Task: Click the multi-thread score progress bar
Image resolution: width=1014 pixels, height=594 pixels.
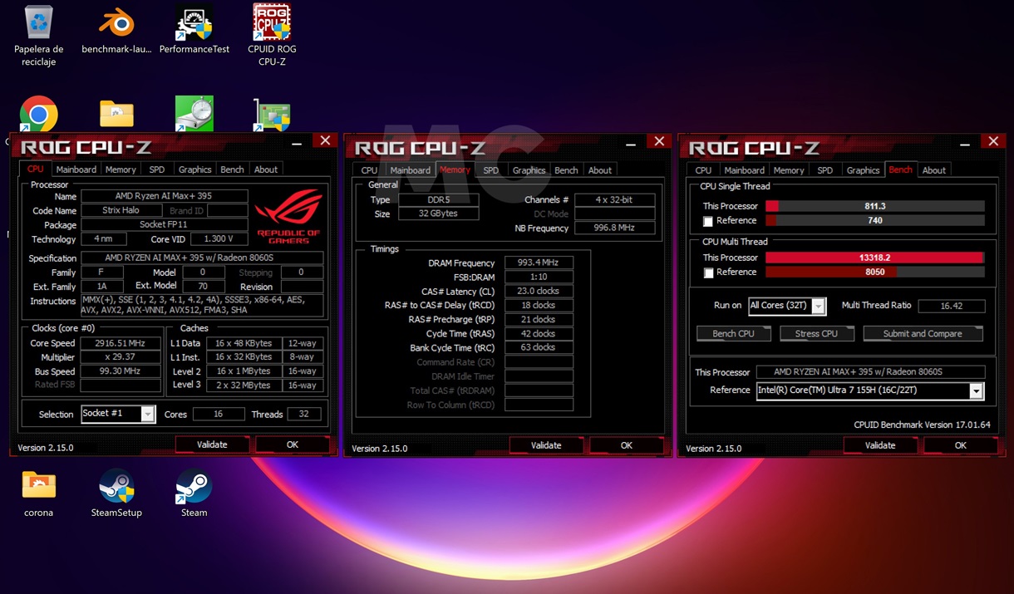Action: click(874, 258)
